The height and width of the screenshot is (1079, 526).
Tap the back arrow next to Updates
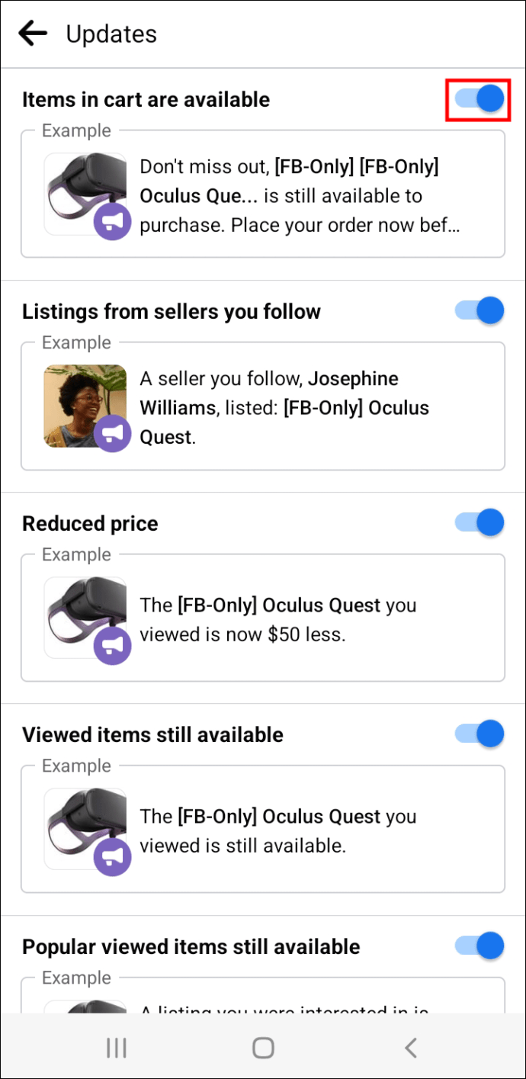click(33, 34)
